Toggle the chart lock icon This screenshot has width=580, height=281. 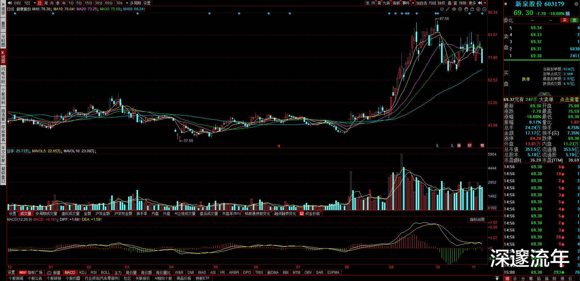pyautogui.click(x=472, y=9)
